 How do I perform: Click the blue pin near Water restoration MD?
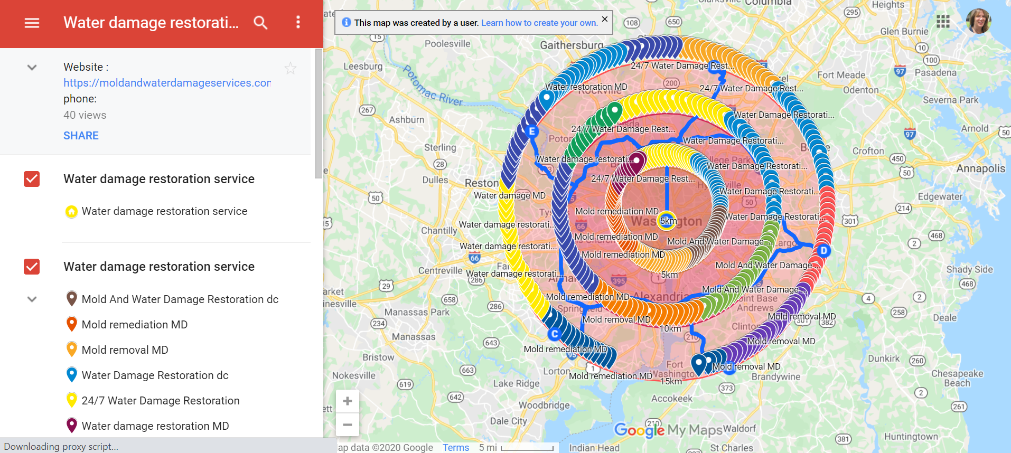coord(547,99)
